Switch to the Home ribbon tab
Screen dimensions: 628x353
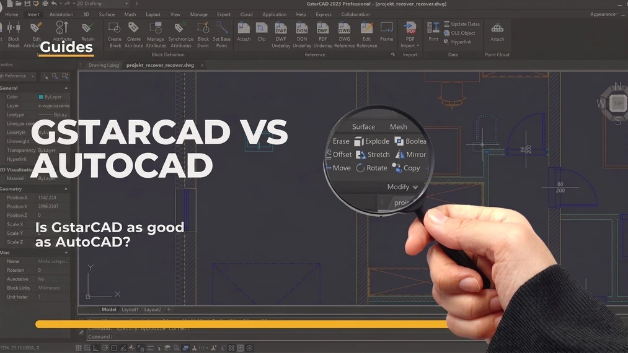[x=12, y=14]
